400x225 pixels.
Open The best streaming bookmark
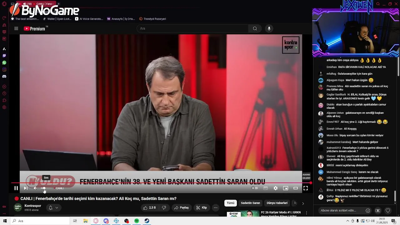(25, 19)
